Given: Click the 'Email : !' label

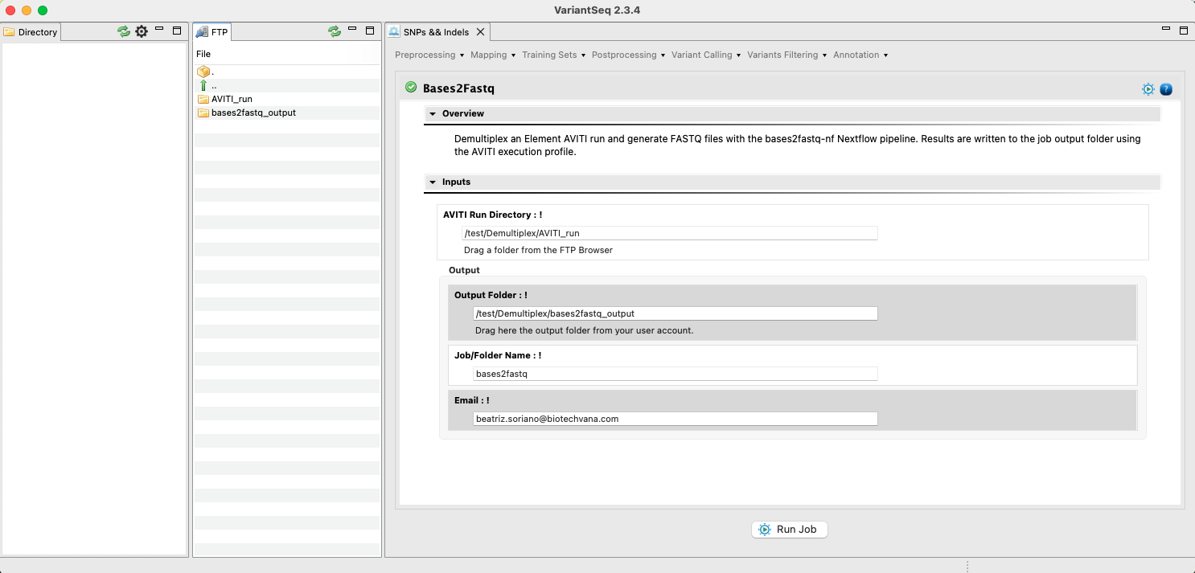Looking at the screenshot, I should point(471,400).
